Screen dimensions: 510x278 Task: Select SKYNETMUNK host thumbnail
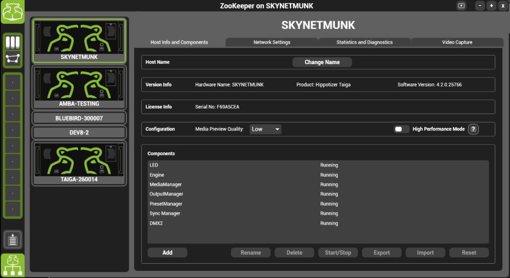pos(79,41)
